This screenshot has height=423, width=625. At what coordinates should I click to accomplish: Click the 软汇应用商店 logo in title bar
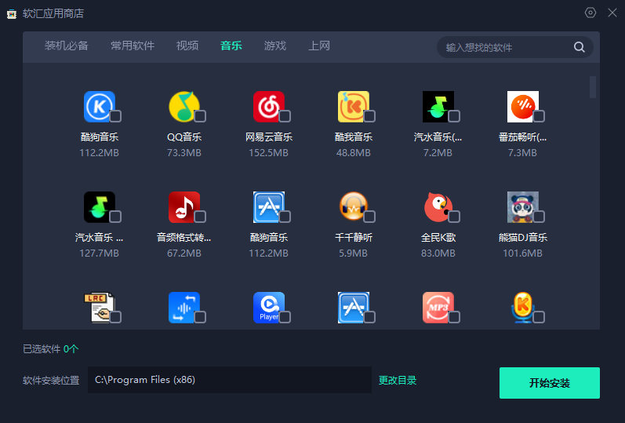point(12,14)
